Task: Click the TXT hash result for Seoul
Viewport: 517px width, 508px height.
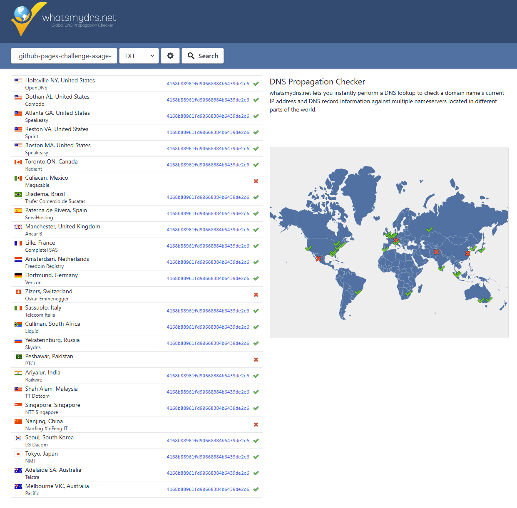Action: (x=208, y=441)
